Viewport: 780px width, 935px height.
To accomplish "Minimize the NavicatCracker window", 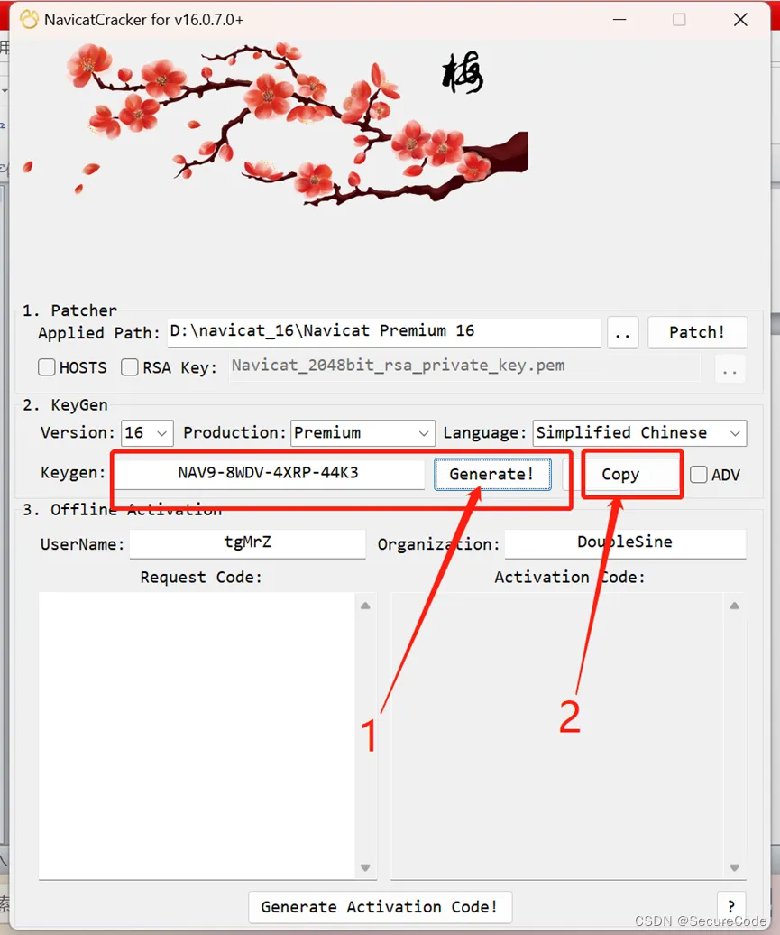I will point(619,20).
